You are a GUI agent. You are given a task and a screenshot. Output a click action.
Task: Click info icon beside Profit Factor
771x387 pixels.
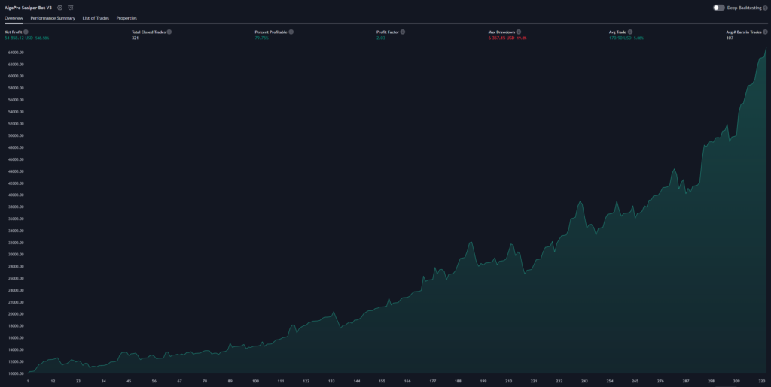[x=403, y=32]
